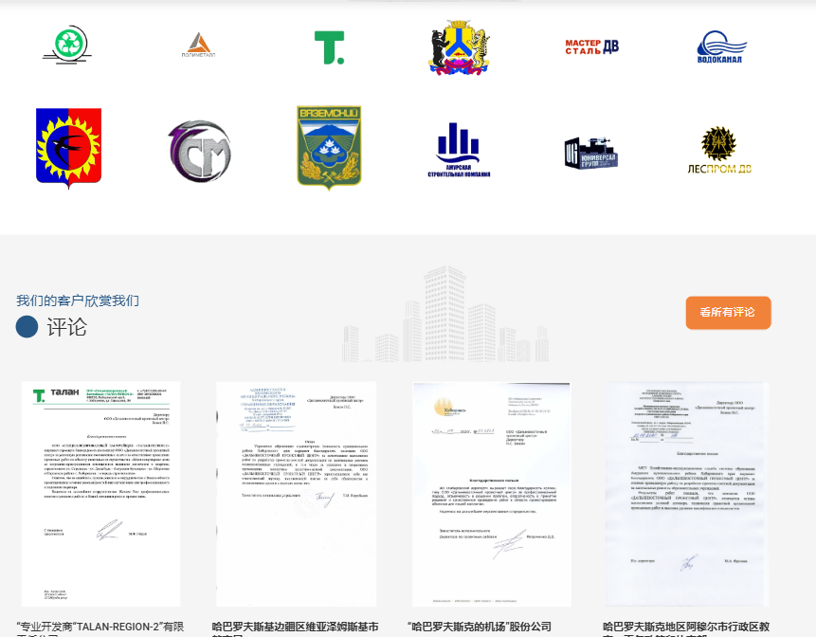
Task: Enlarge the fourth review letter thumbnail
Action: [x=686, y=493]
